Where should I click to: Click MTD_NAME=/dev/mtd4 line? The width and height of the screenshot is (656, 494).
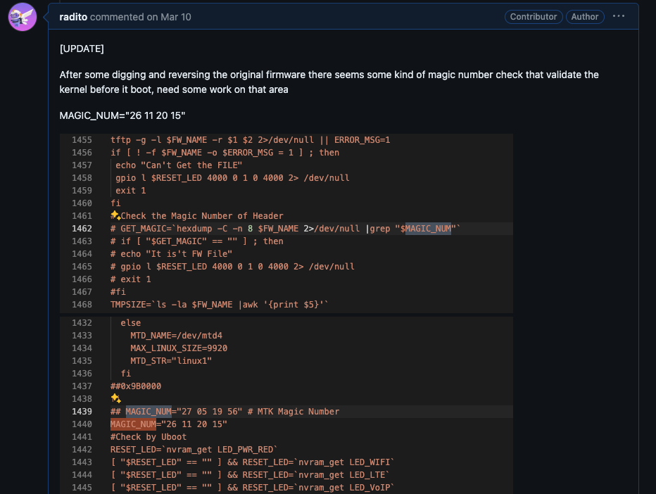pyautogui.click(x=176, y=336)
